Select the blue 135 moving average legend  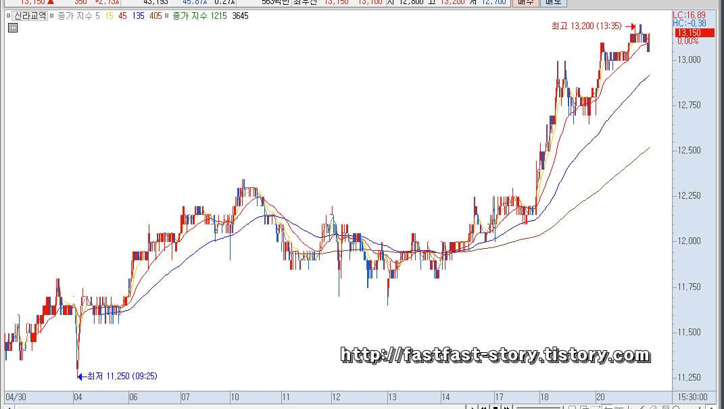coord(138,16)
